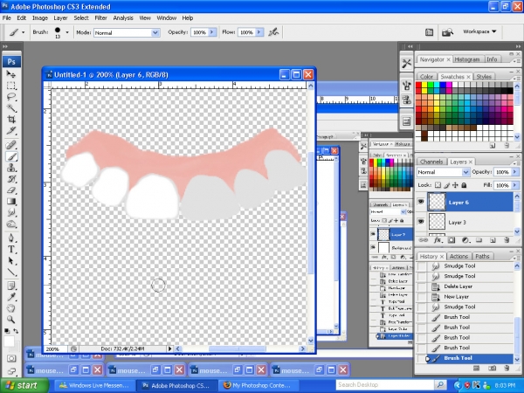Select the Move tool
524x393 pixels.
(11, 74)
